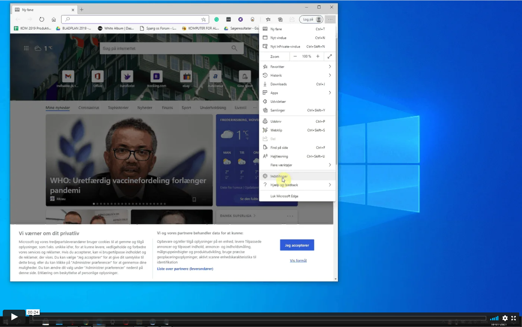Image resolution: width=522 pixels, height=327 pixels.
Task: Click the home icon in toolbar
Action: [x=54, y=19]
